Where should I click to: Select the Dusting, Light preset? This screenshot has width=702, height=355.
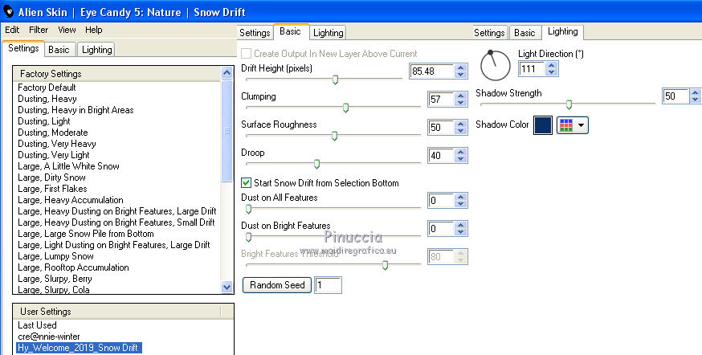(x=44, y=120)
